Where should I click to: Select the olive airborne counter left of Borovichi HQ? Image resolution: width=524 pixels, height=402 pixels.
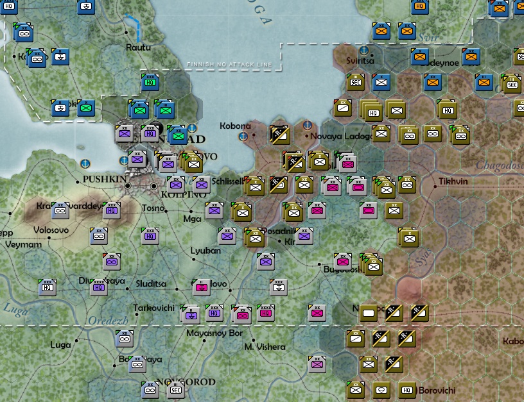[x=381, y=390]
